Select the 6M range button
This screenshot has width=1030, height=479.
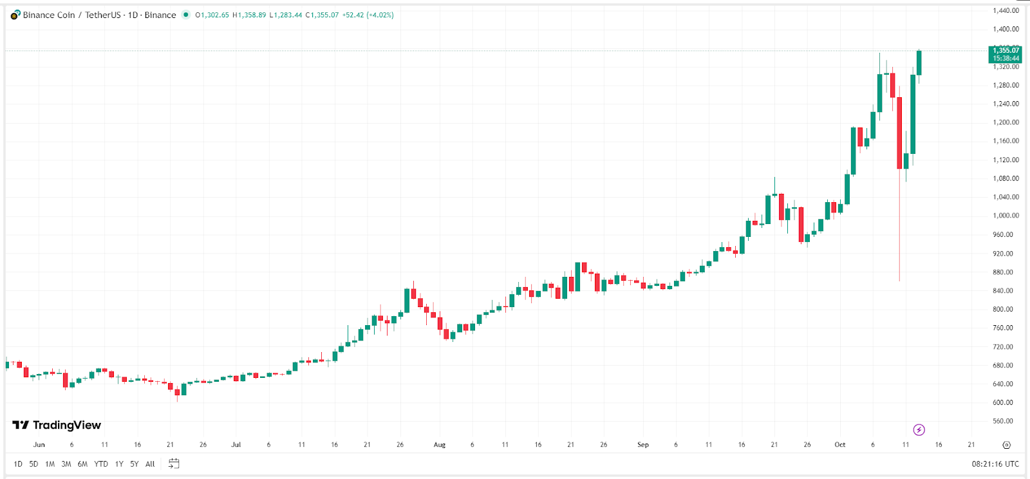click(82, 463)
